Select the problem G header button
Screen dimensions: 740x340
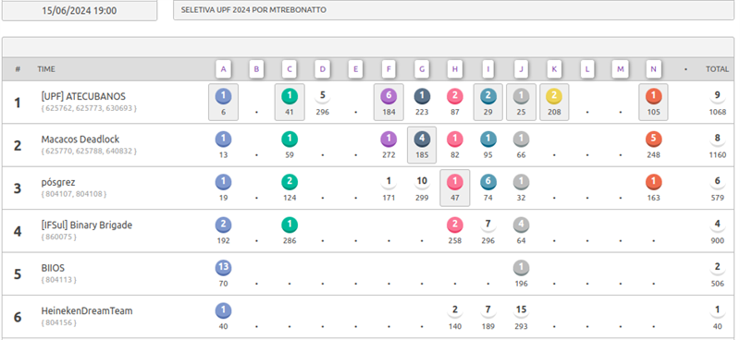(x=422, y=69)
